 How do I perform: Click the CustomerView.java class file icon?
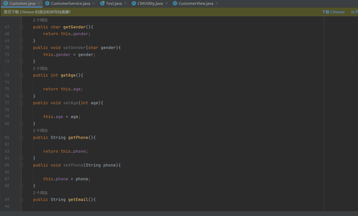click(x=175, y=4)
